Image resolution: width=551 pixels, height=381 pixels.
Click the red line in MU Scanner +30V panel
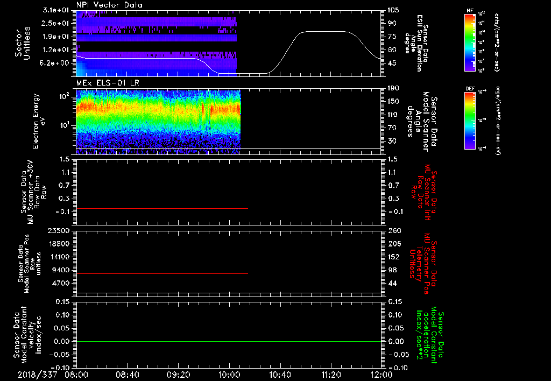162,208
